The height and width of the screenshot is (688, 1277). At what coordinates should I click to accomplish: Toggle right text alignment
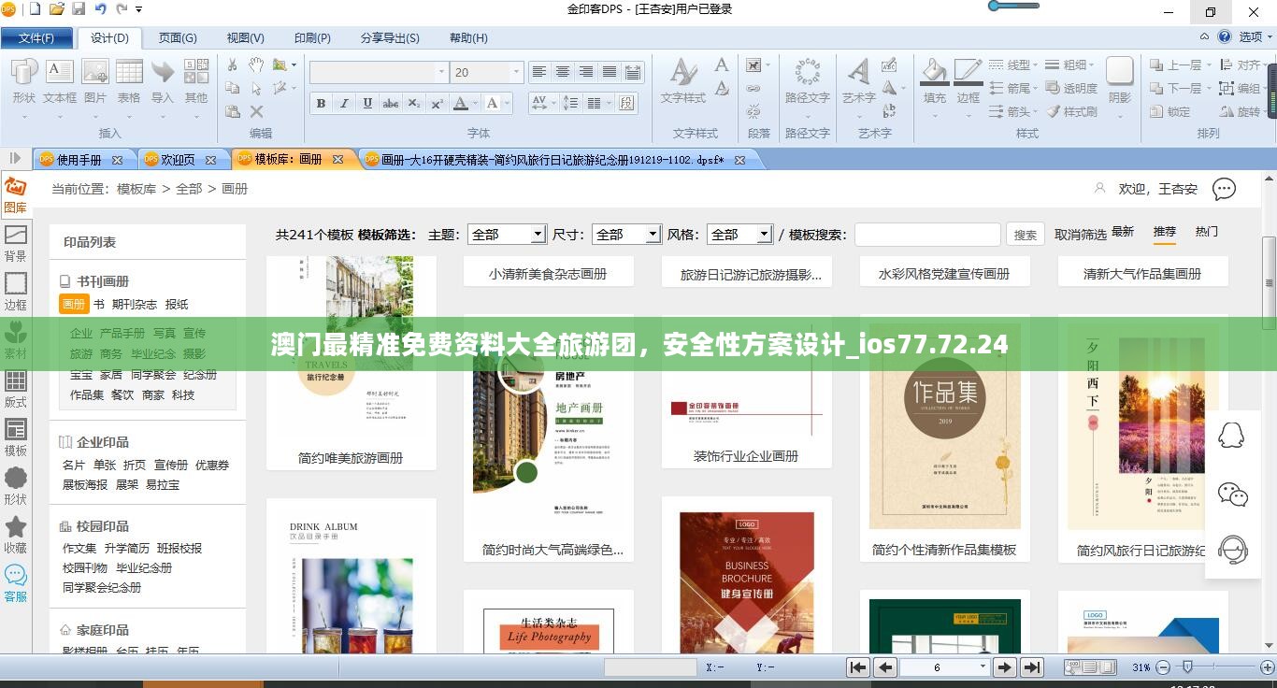586,72
